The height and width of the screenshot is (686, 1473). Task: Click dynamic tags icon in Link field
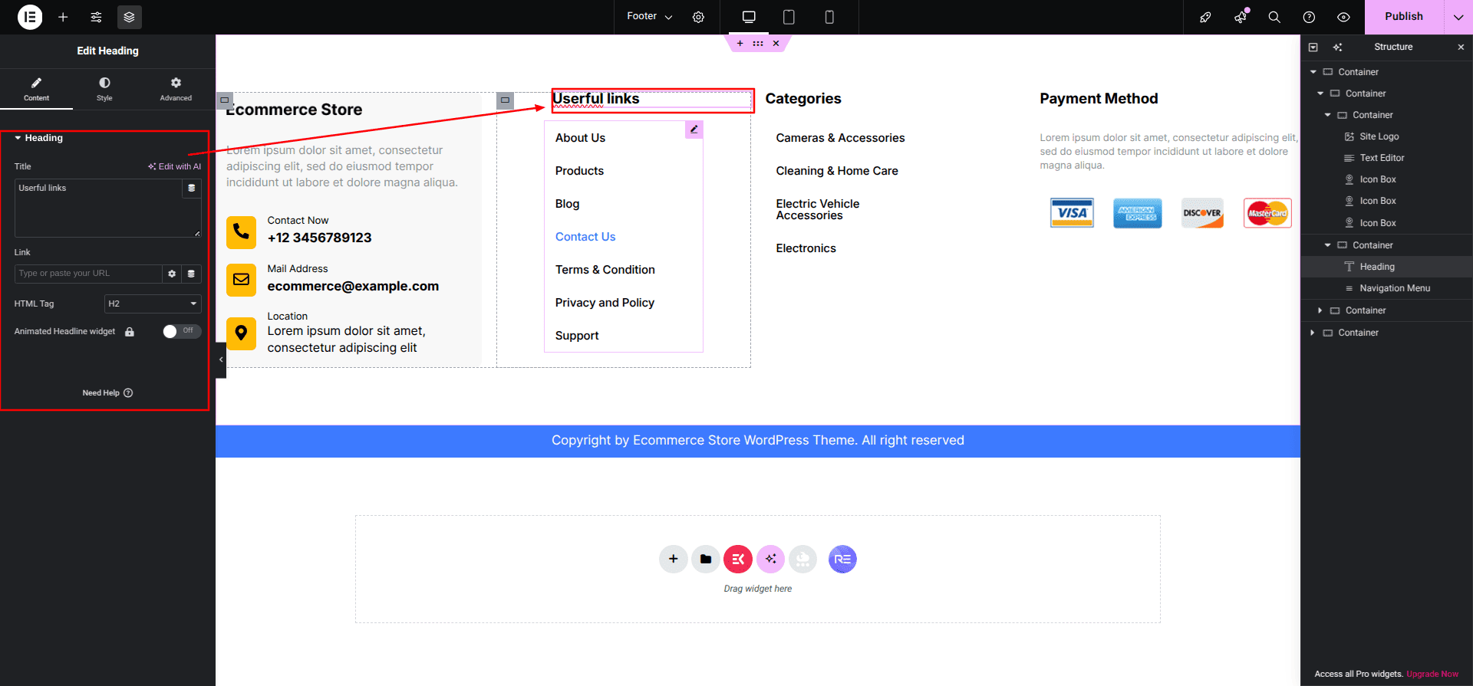191,274
